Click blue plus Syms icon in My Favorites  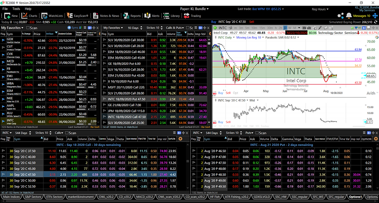69,28
